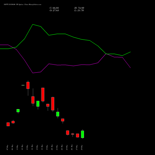
Task: Click the high value H: 74.80
Action: (x=79, y=8)
